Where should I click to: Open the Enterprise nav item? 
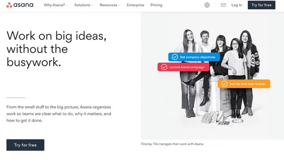(136, 5)
